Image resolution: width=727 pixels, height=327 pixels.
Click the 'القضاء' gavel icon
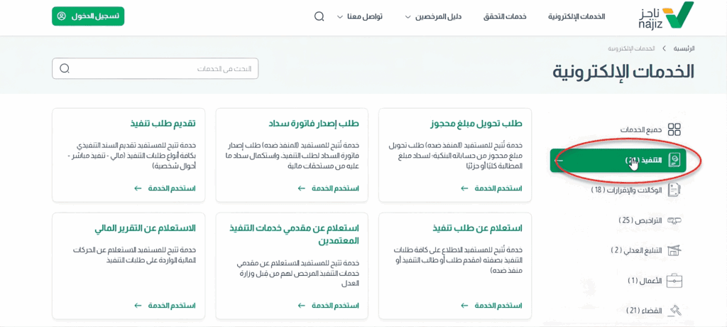coord(674,311)
